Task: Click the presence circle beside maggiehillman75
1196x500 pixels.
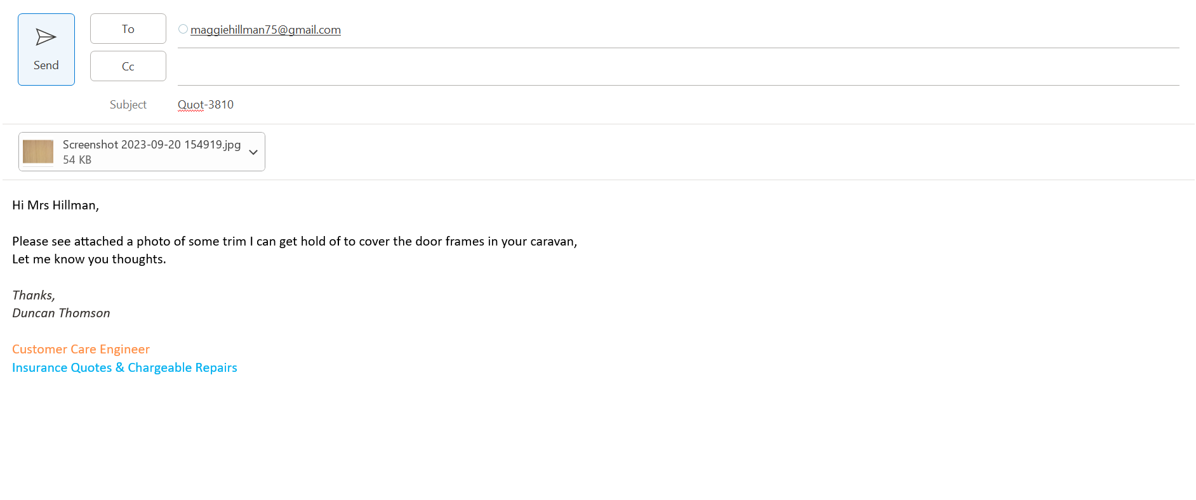Action: click(183, 29)
